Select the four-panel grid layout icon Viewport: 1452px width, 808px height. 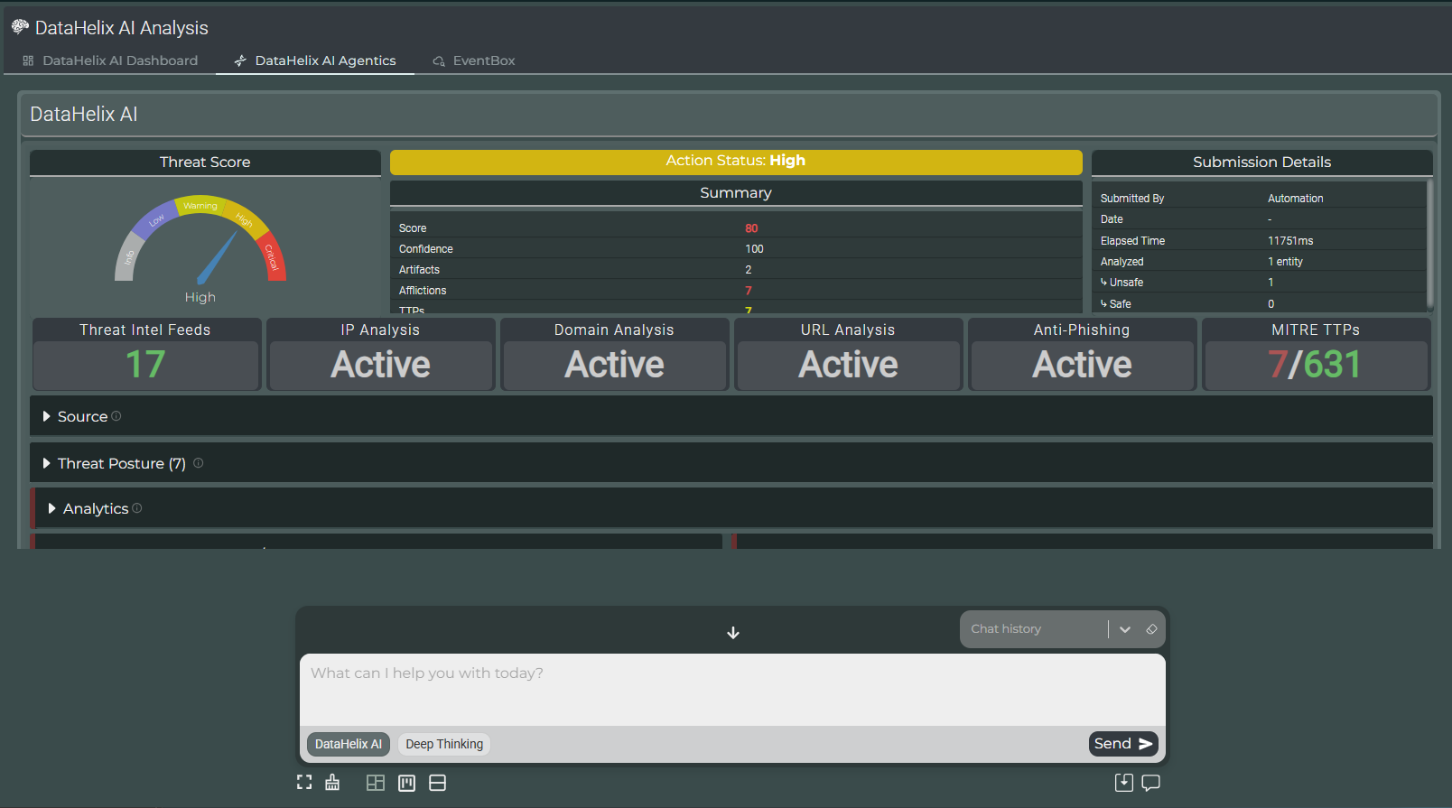[x=376, y=783]
